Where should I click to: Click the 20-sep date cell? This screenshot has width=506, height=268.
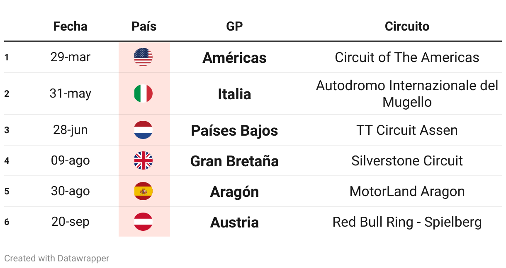tap(70, 222)
